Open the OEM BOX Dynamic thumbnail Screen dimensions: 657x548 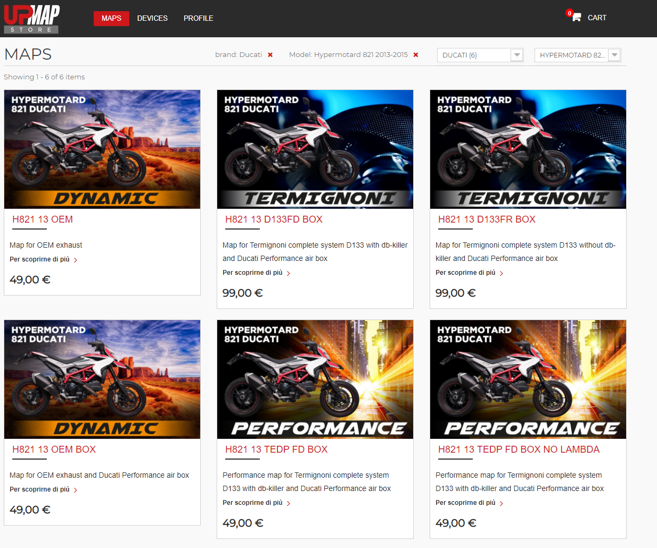click(102, 379)
